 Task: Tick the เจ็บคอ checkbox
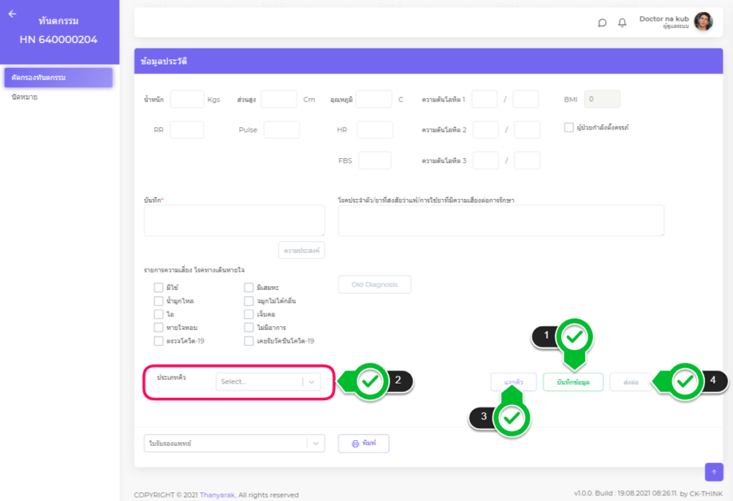pos(248,314)
